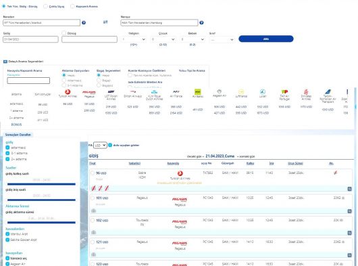Open the help icon beside Nereye field
The height and width of the screenshot is (266, 358).
[201, 22]
